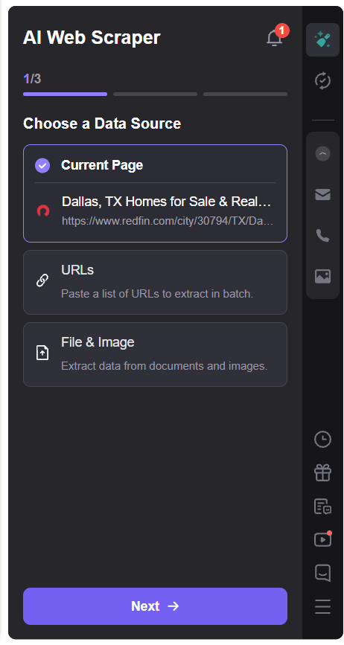
Task: Select the Current Page checkmark
Action: tap(42, 165)
